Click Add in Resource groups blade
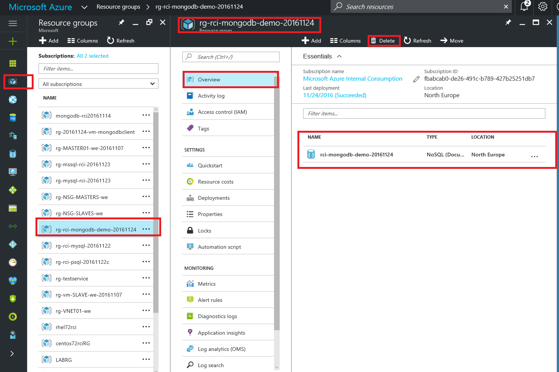559x372 pixels. click(x=48, y=41)
